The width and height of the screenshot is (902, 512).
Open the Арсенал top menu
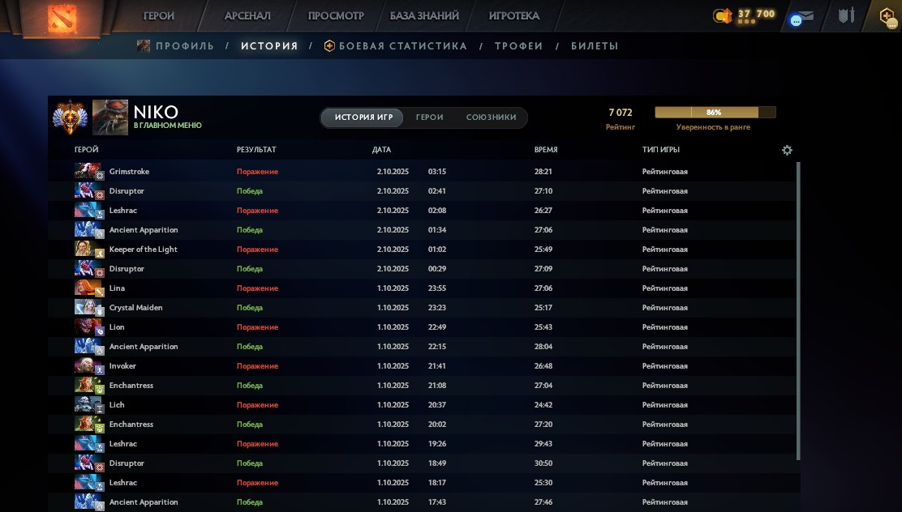coord(247,15)
